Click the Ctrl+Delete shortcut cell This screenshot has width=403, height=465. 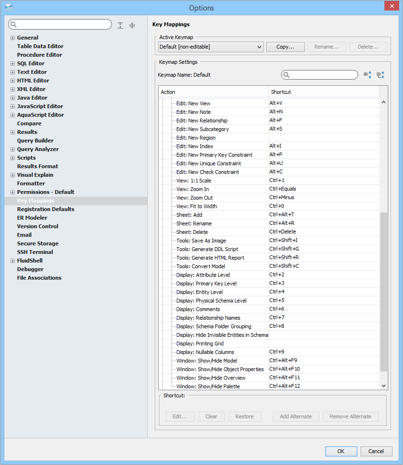pyautogui.click(x=324, y=232)
